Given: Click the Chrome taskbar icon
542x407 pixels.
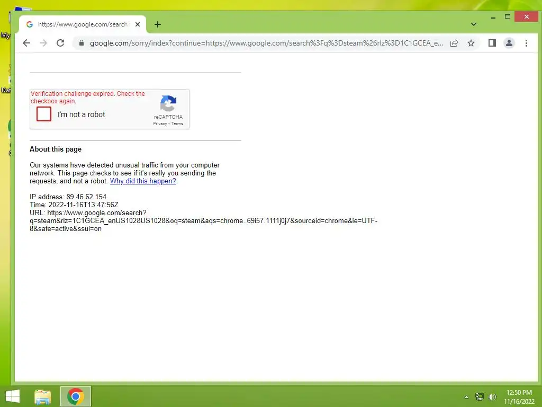Looking at the screenshot, I should 76,396.
